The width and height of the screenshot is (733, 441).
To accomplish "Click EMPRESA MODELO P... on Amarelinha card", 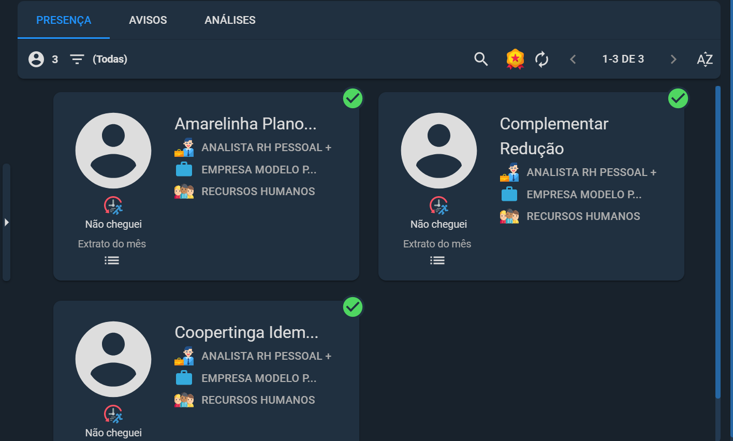I will click(259, 170).
